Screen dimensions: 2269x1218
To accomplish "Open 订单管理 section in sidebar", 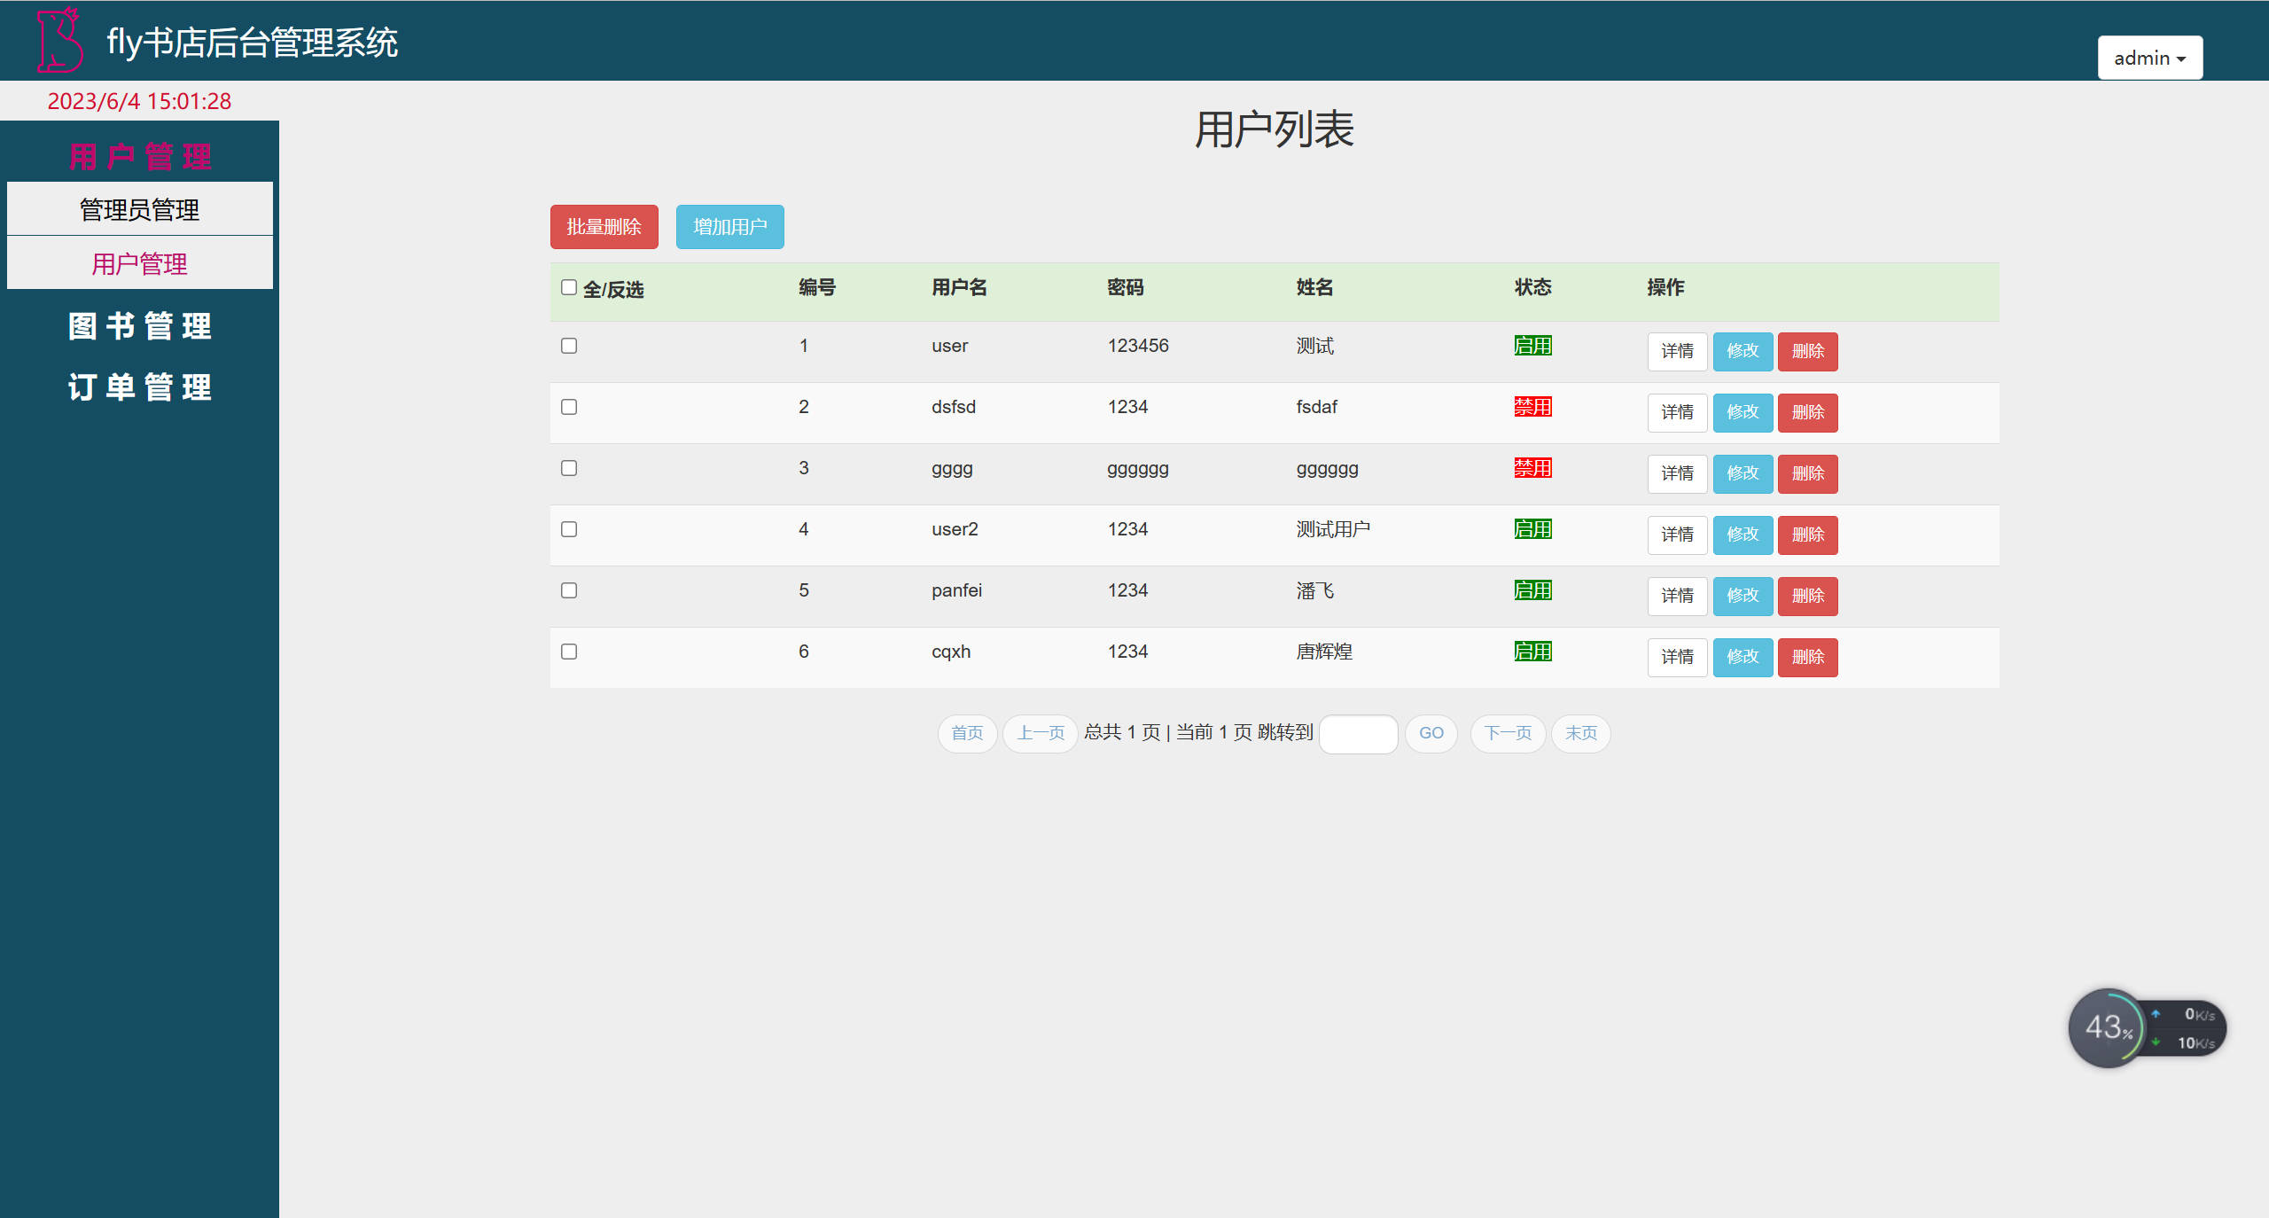I will 139,386.
